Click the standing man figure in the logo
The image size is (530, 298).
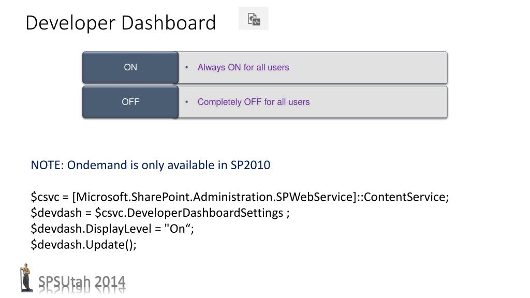pos(26,278)
